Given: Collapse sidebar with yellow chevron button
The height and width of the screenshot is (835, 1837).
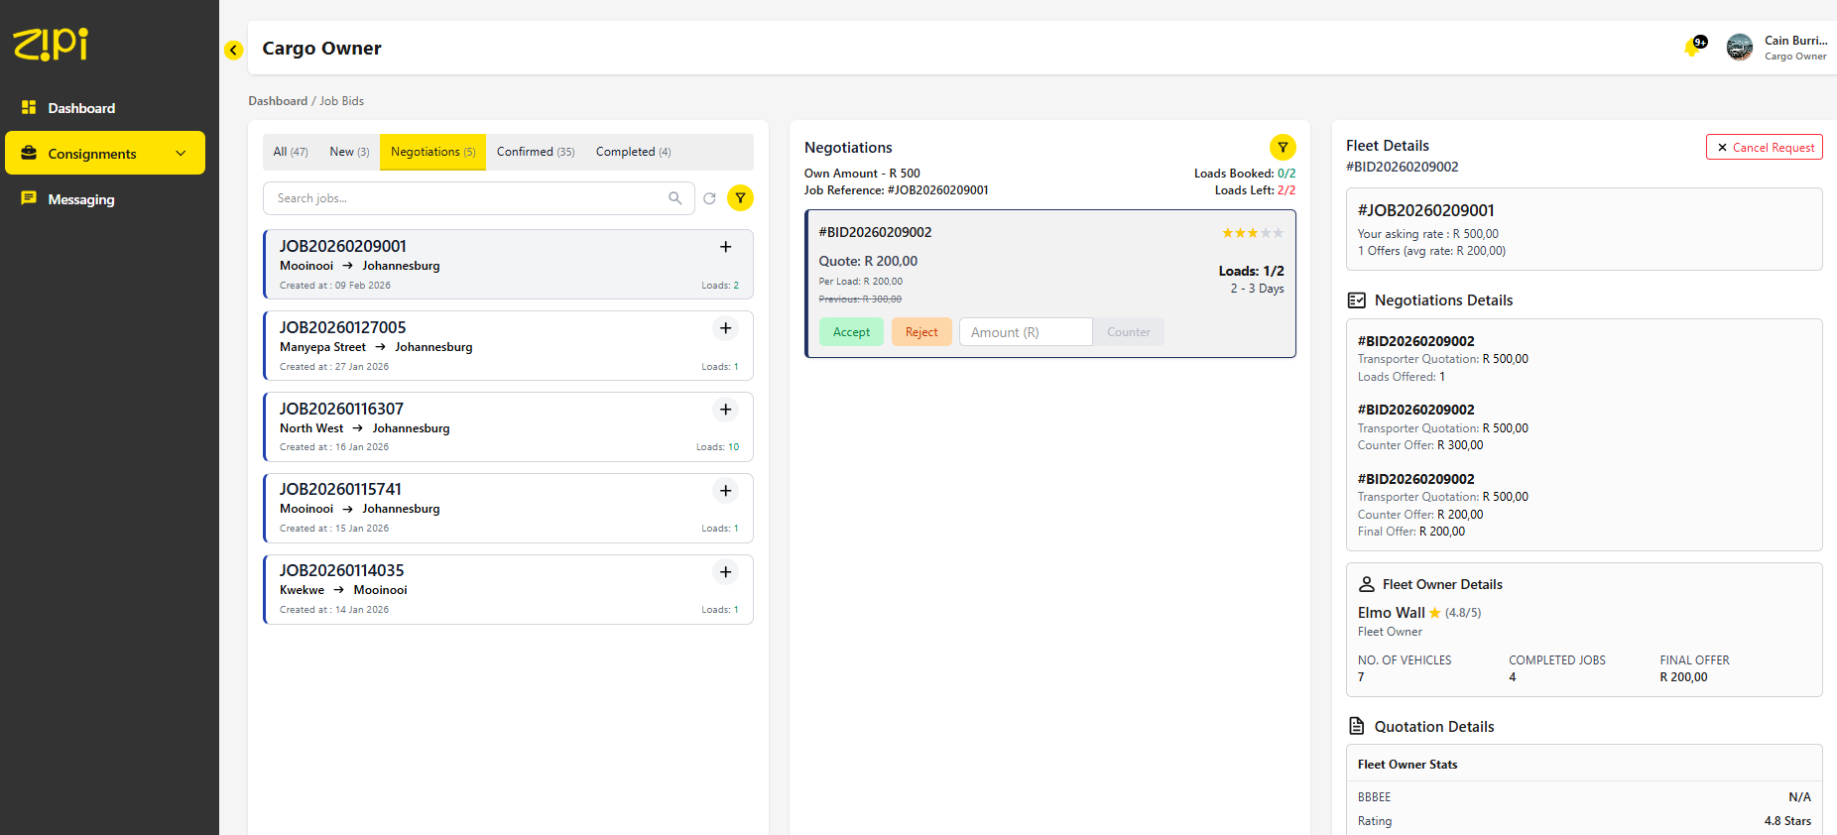Looking at the screenshot, I should 233,50.
